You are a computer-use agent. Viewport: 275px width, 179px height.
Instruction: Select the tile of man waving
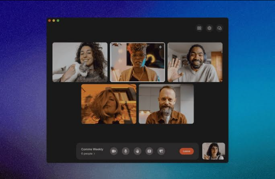click(195, 62)
